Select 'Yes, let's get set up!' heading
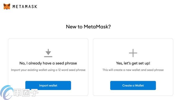Image resolution: width=181 pixels, height=100 pixels. (133, 63)
